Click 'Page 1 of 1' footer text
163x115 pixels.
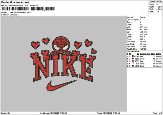point(157,113)
